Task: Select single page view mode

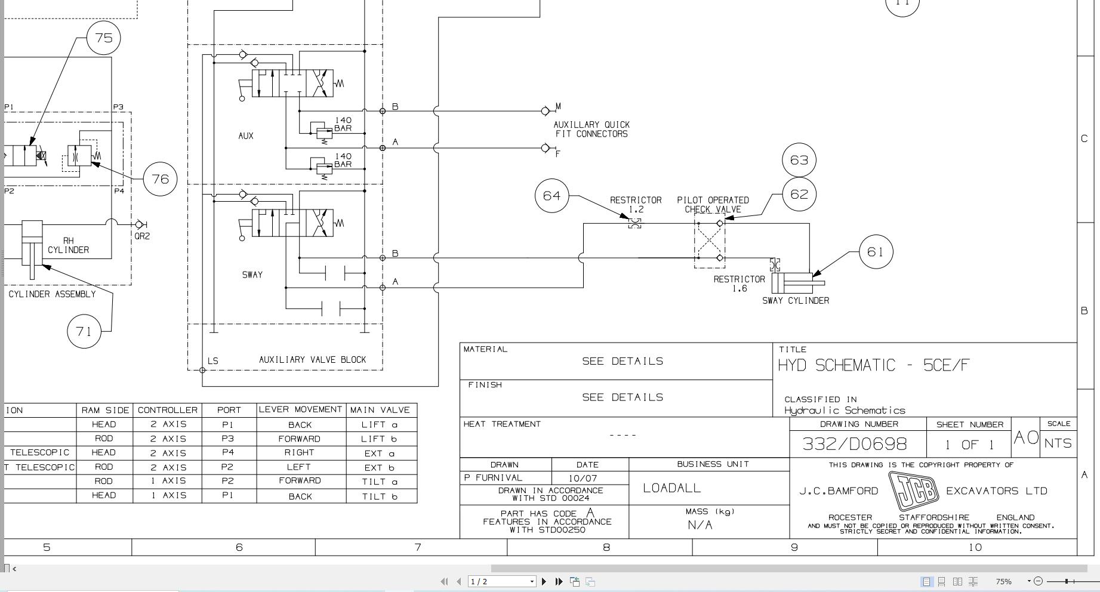Action: pos(926,581)
